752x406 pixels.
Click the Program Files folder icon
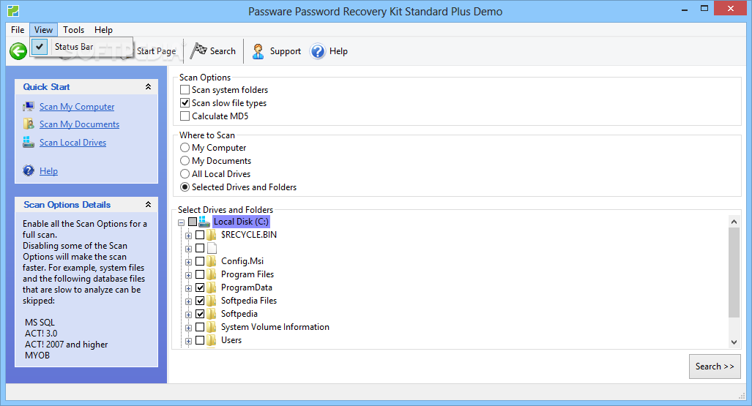tap(212, 274)
